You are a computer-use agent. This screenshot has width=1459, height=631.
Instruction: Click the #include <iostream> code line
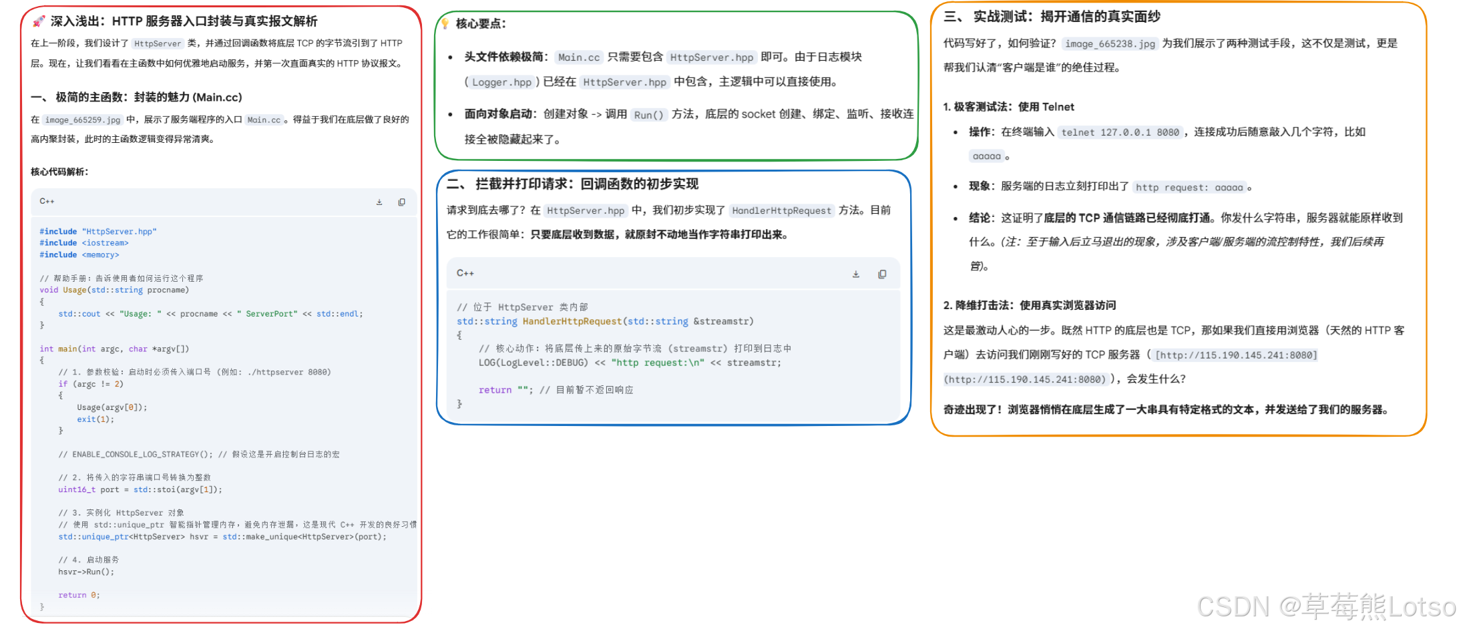pyautogui.click(x=84, y=243)
